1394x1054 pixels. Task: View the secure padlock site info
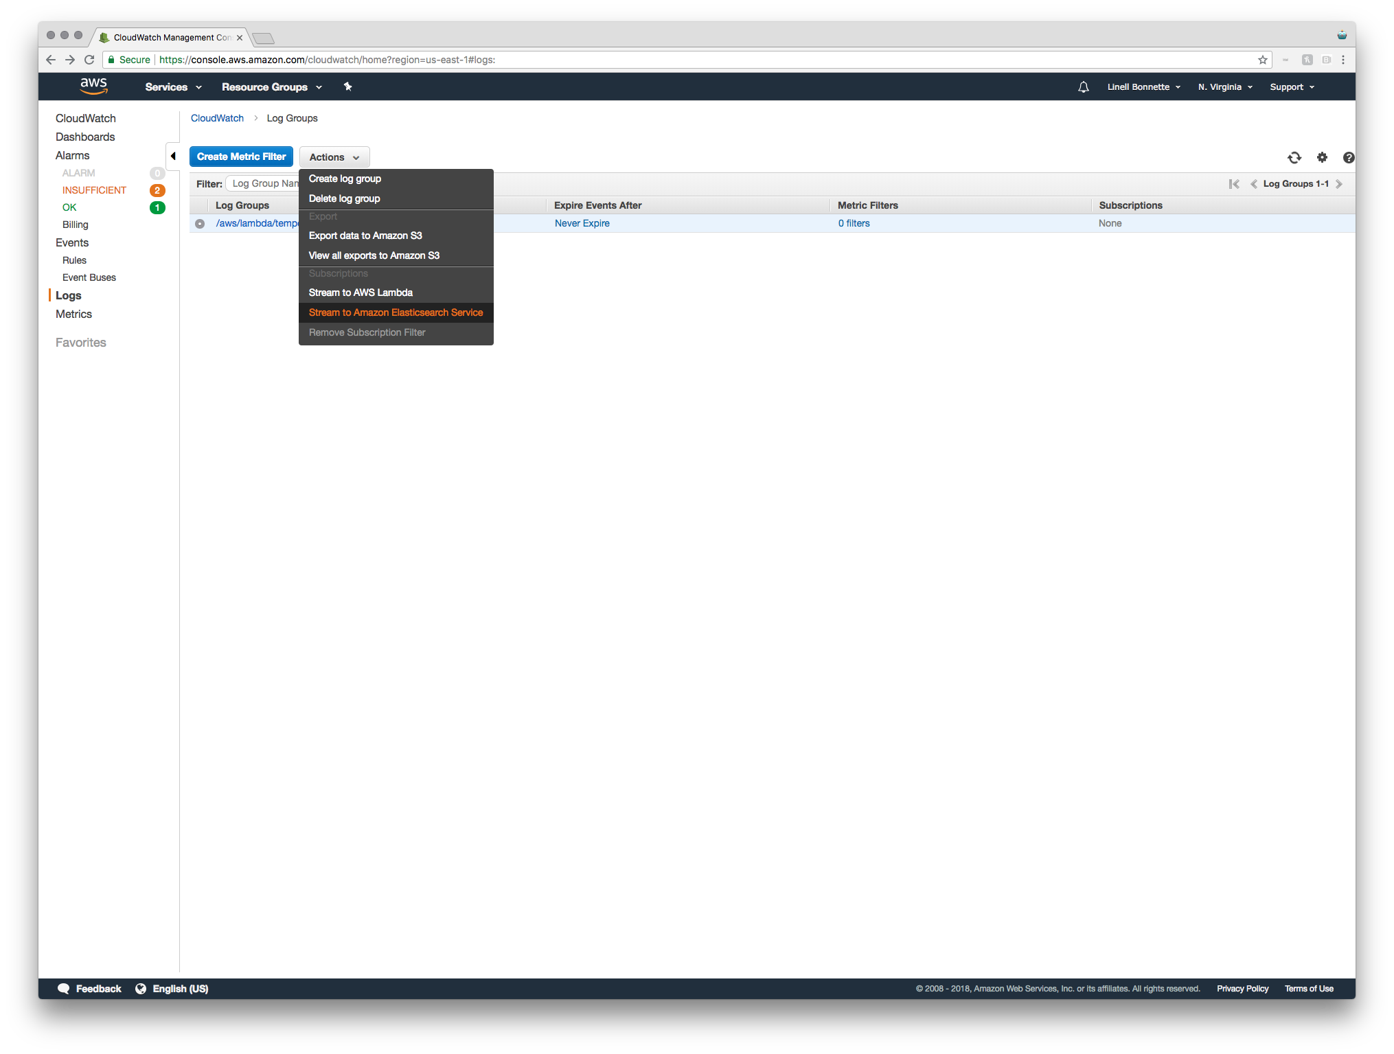click(x=111, y=60)
